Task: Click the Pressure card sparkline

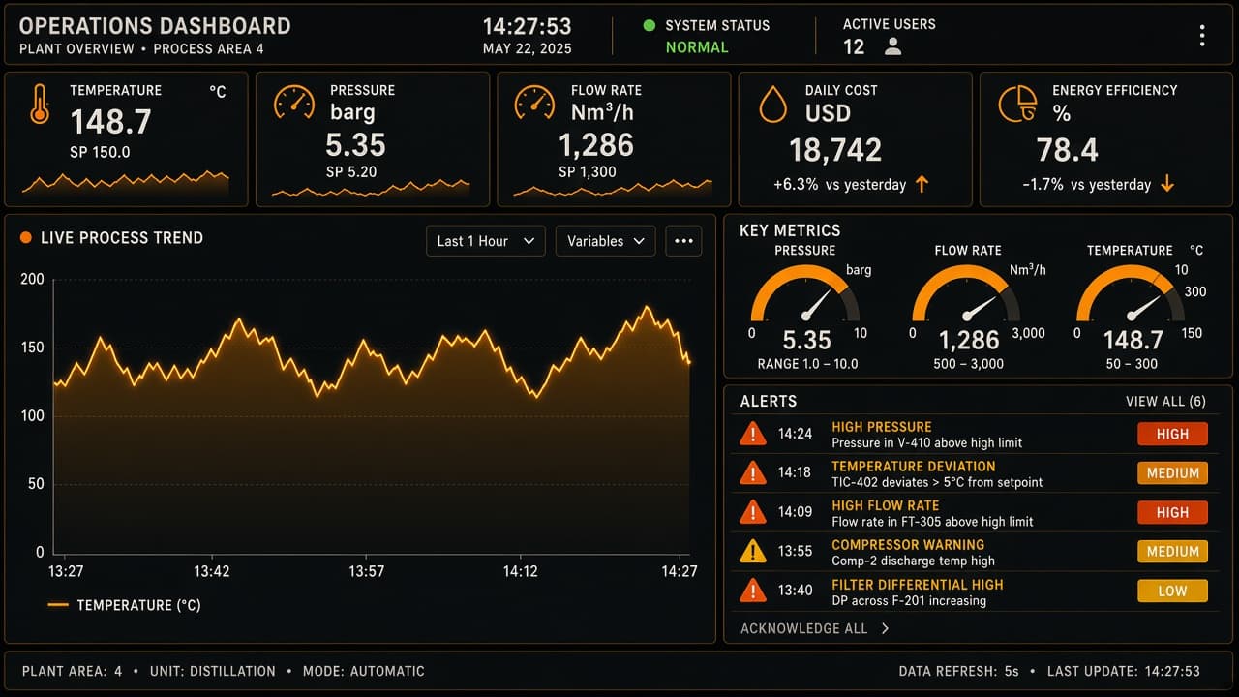Action: [x=371, y=188]
